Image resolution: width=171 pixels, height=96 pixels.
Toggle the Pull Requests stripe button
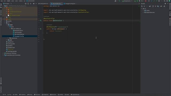(x=1, y=21)
